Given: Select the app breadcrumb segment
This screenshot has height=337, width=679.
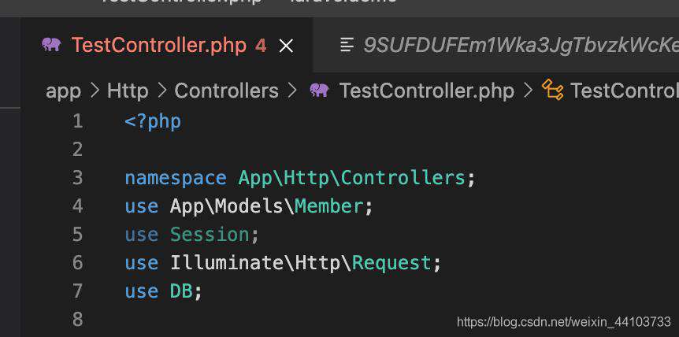Looking at the screenshot, I should coord(63,91).
